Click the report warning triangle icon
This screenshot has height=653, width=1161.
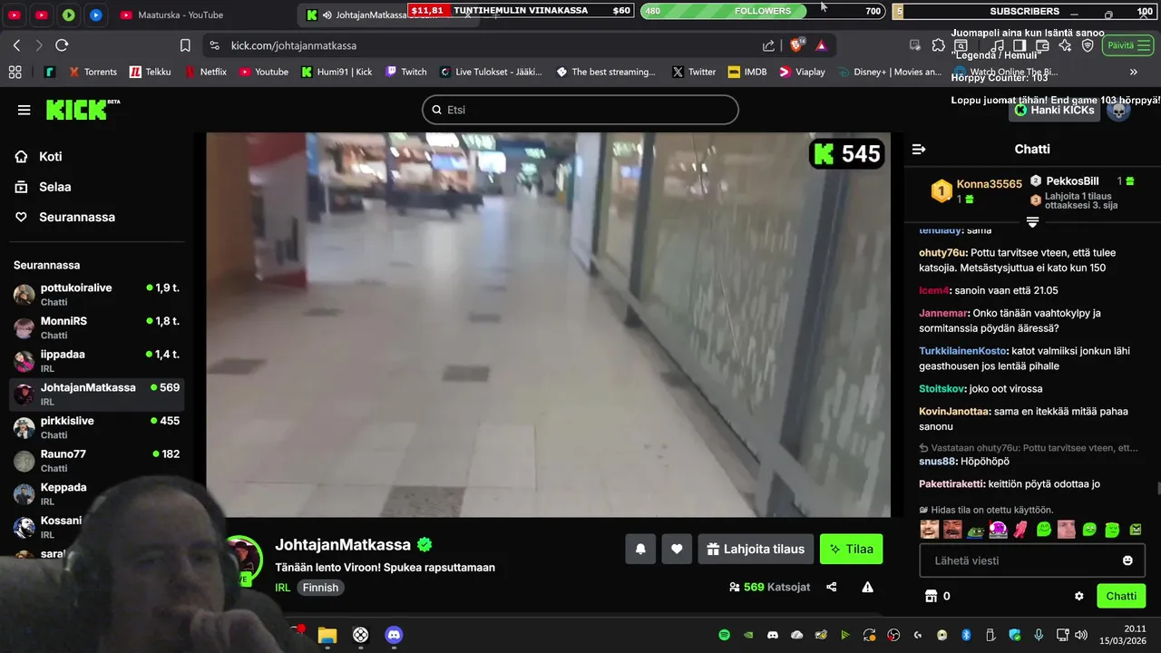pos(867,587)
